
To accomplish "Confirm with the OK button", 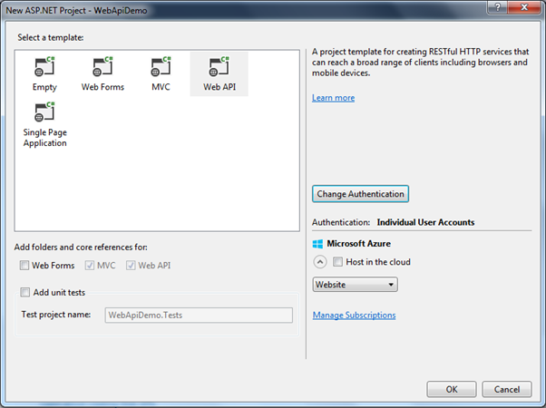I will tap(452, 389).
